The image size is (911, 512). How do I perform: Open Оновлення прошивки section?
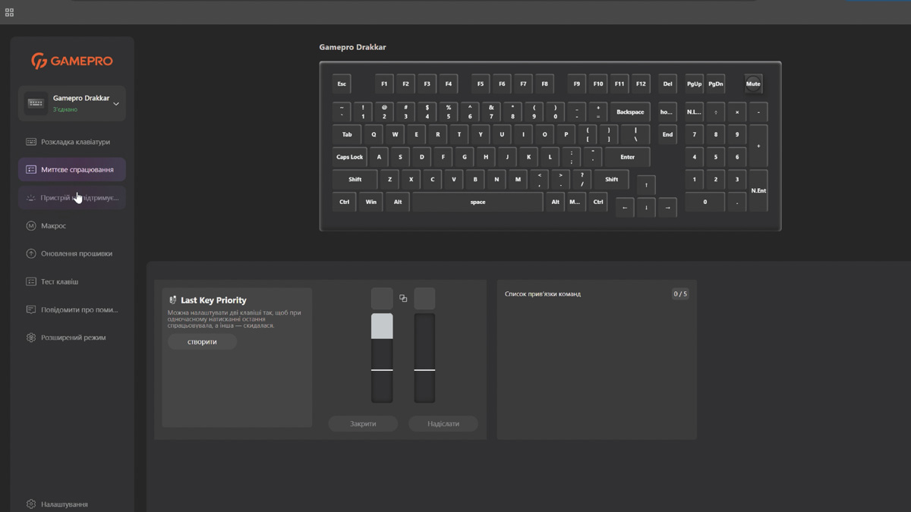72,254
